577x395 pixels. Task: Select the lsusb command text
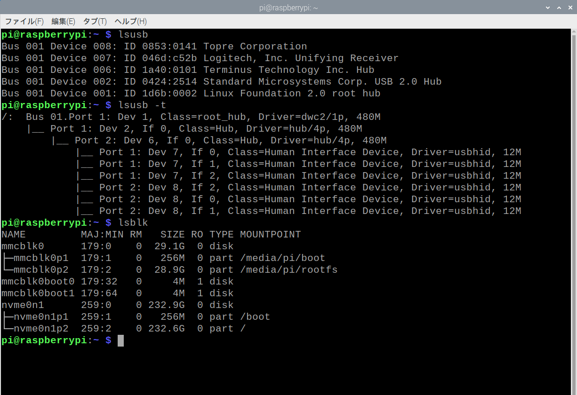point(133,34)
